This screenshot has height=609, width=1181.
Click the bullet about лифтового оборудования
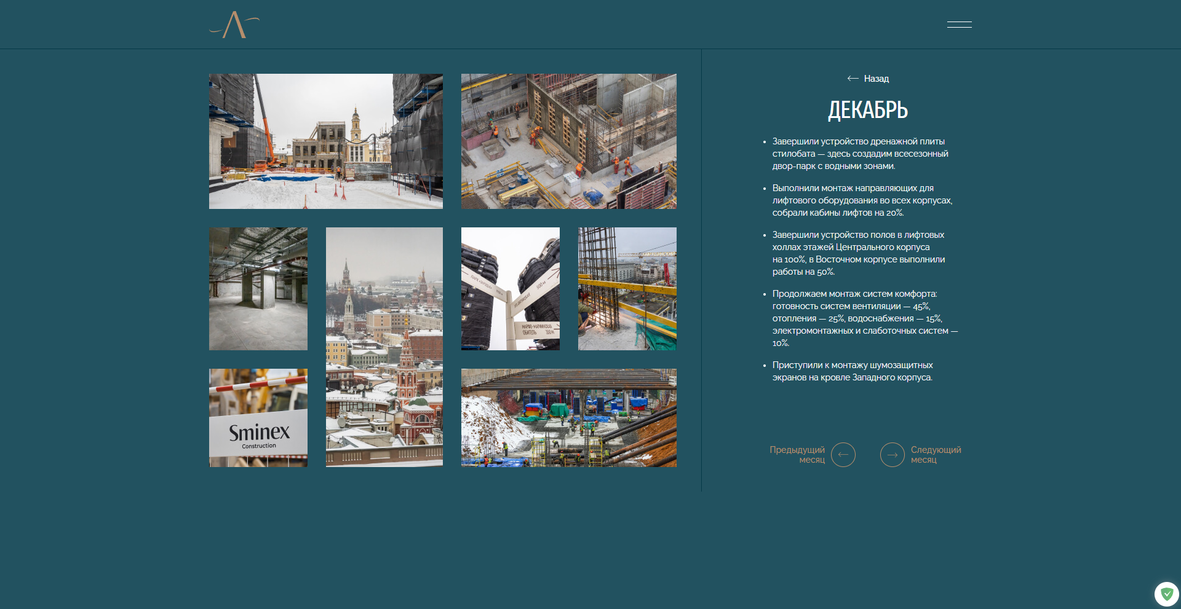tap(862, 200)
